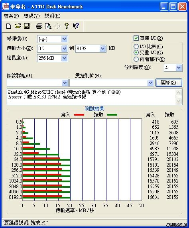The height and width of the screenshot is (228, 189).
Task: Click the status bar help text
Action: pos(25,222)
